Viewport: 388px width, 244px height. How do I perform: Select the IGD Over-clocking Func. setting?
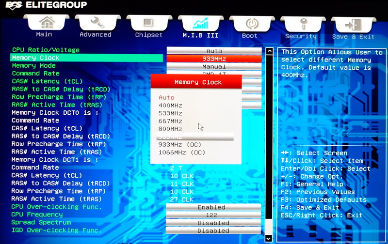[57, 230]
